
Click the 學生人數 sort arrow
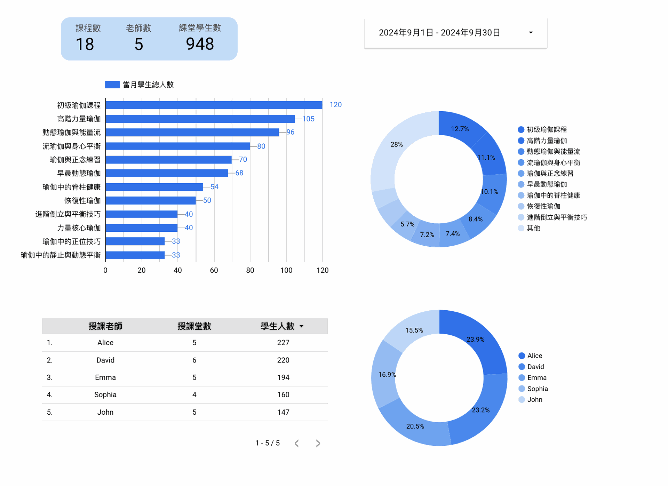tap(302, 326)
